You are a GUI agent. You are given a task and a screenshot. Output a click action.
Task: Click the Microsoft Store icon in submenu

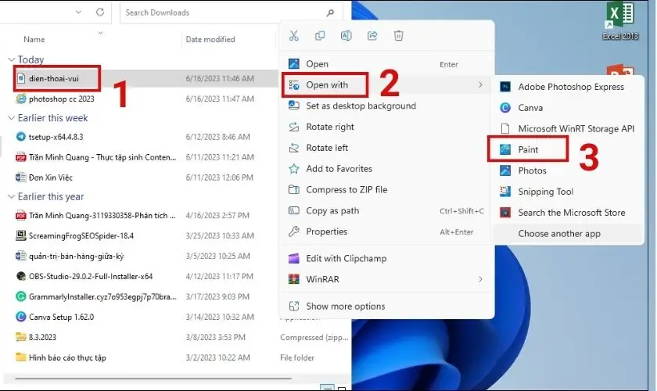pos(505,213)
